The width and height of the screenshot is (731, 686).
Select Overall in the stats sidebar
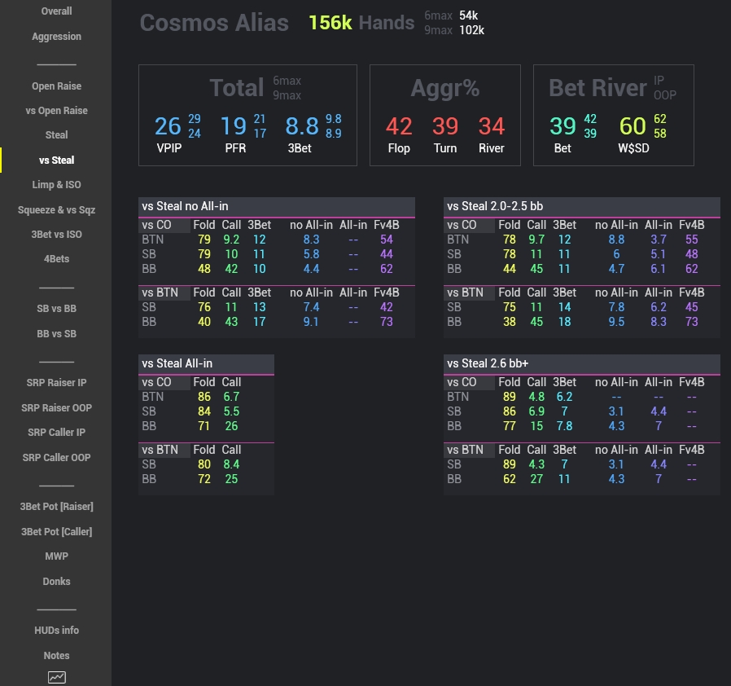[x=56, y=11]
